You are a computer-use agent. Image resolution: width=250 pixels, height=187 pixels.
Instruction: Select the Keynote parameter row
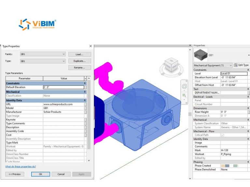[x=46, y=119]
